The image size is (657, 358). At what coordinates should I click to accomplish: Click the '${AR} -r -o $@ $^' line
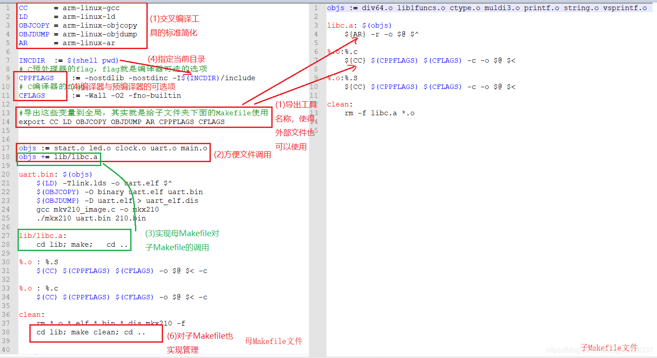[x=382, y=34]
